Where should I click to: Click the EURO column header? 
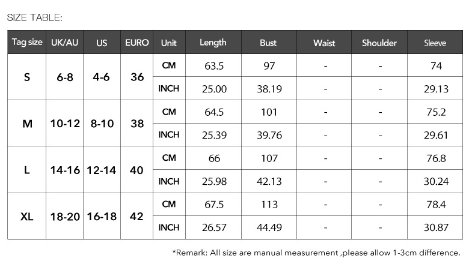(x=137, y=42)
